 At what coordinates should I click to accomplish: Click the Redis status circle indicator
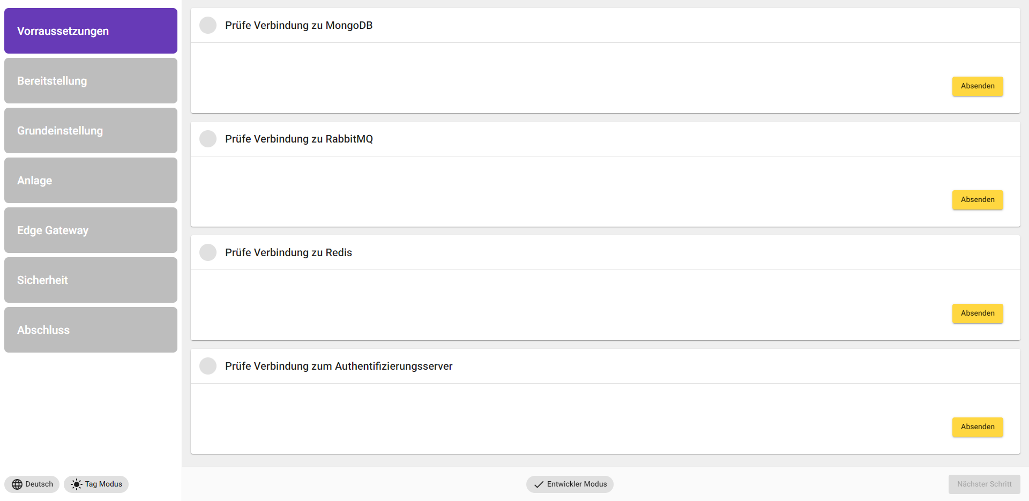point(208,252)
